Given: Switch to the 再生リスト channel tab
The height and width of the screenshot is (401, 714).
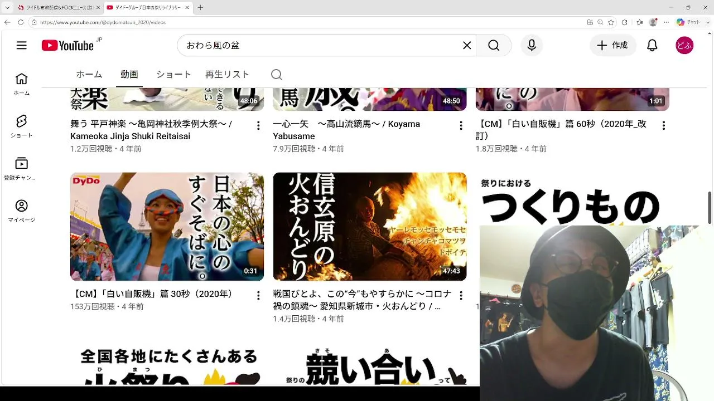Looking at the screenshot, I should [227, 75].
